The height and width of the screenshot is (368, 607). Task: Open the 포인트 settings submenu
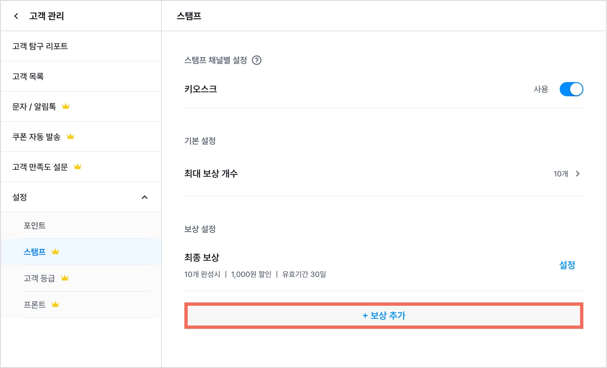pos(81,226)
